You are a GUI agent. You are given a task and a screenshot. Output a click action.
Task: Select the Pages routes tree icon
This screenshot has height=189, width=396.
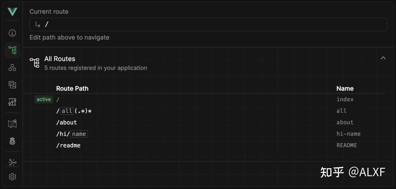(x=12, y=50)
